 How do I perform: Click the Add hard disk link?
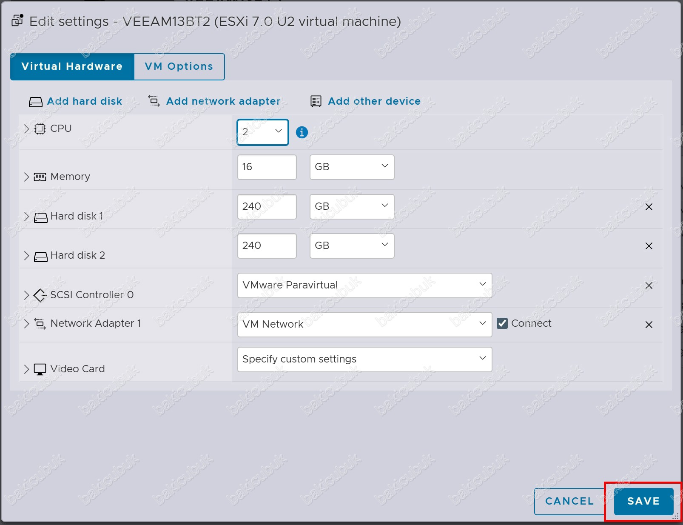(85, 101)
